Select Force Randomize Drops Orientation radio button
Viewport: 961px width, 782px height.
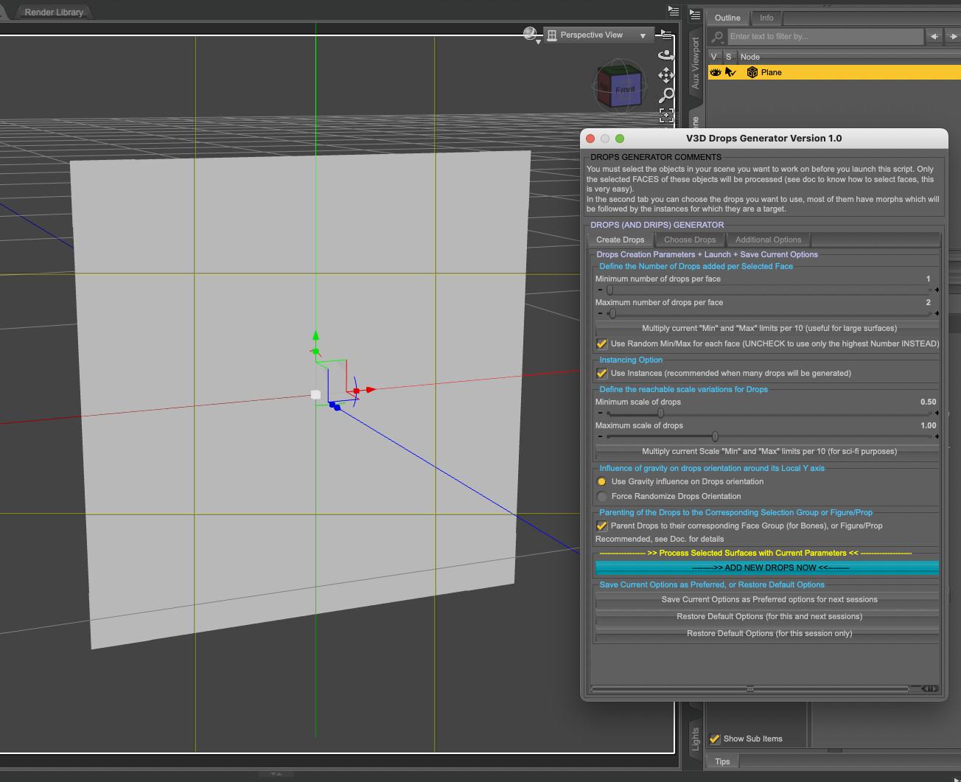pos(602,497)
